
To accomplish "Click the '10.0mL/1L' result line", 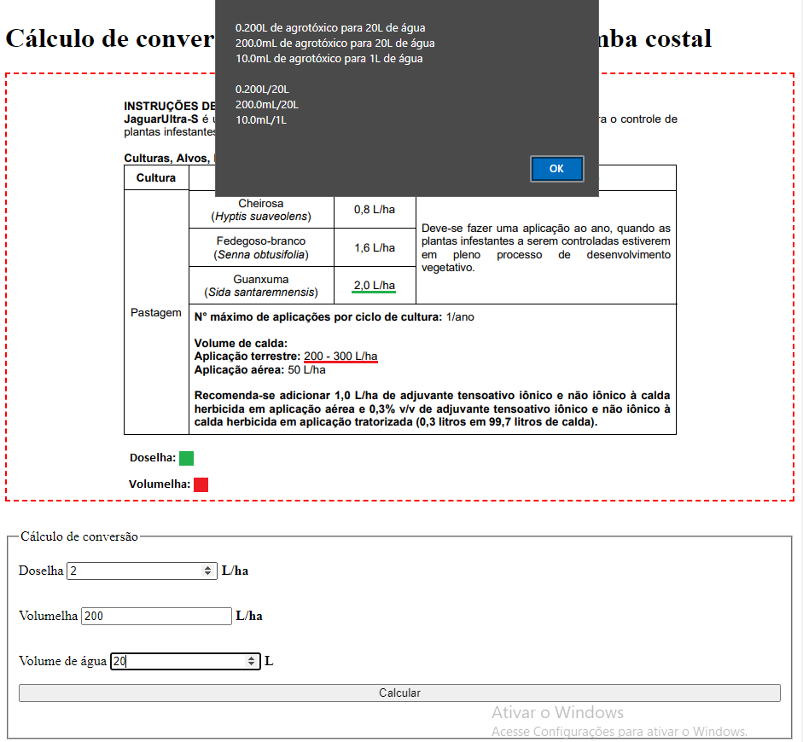I will (260, 119).
